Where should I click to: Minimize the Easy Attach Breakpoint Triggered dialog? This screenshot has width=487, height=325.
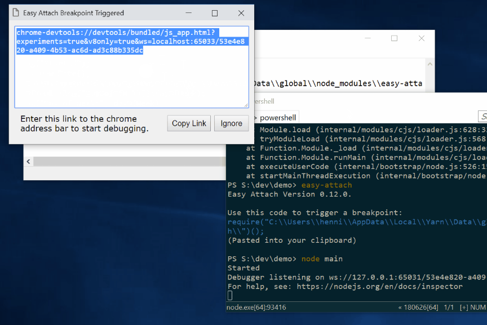(x=188, y=13)
